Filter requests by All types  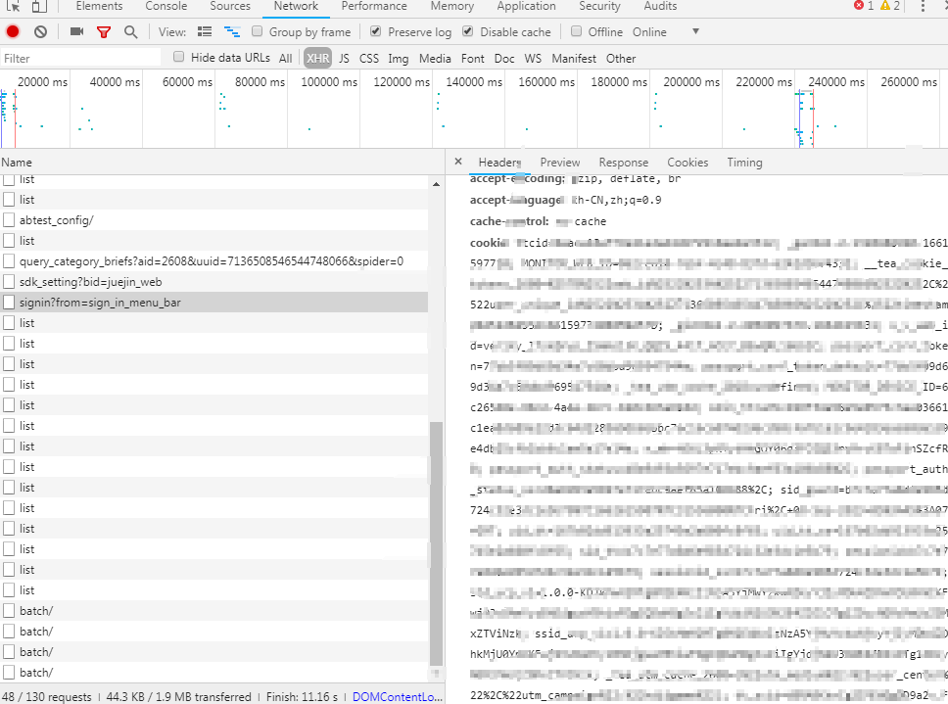point(285,58)
